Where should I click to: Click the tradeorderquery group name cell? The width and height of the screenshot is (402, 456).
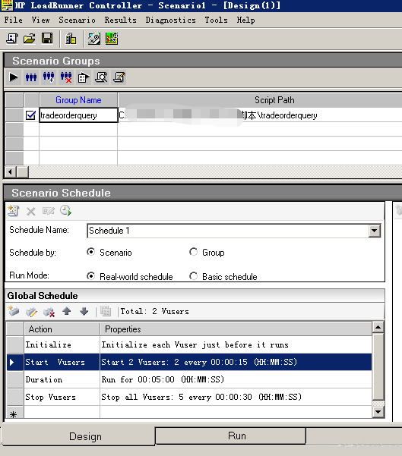click(x=78, y=115)
